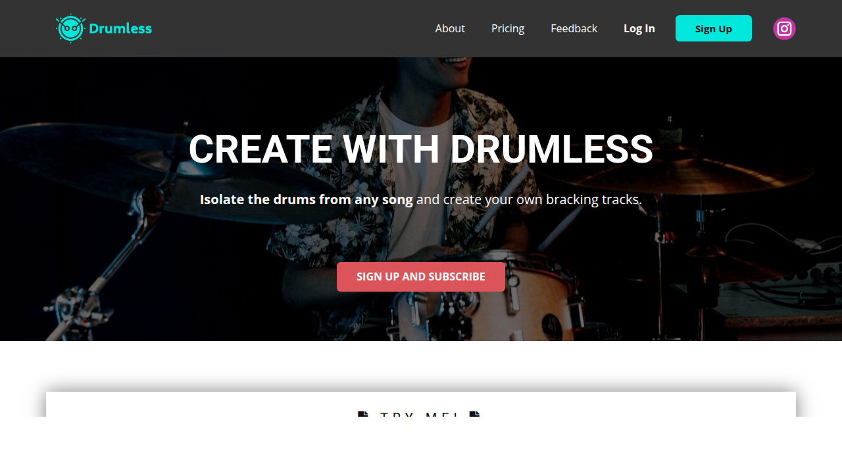The height and width of the screenshot is (474, 842).
Task: Click the teal Sign Up button
Action: tap(714, 28)
